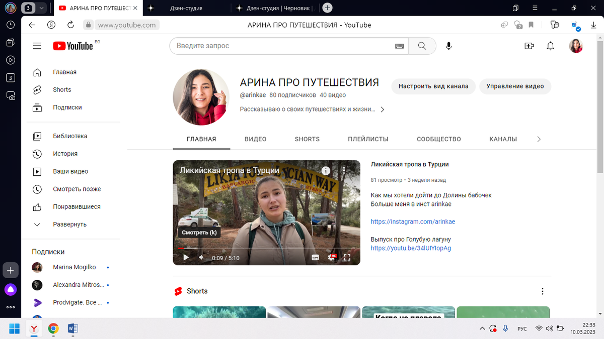Open the notifications bell
604x339 pixels.
(x=551, y=46)
